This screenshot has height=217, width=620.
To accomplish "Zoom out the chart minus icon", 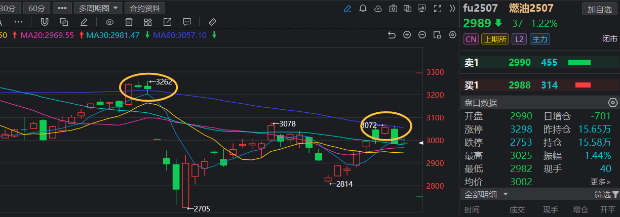I will pyautogui.click(x=422, y=34).
